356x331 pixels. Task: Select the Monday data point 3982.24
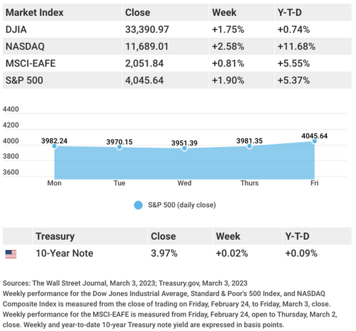tap(54, 146)
